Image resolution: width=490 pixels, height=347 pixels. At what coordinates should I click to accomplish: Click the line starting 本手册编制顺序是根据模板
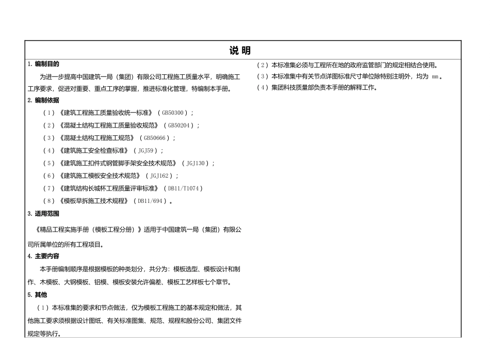click(140, 269)
